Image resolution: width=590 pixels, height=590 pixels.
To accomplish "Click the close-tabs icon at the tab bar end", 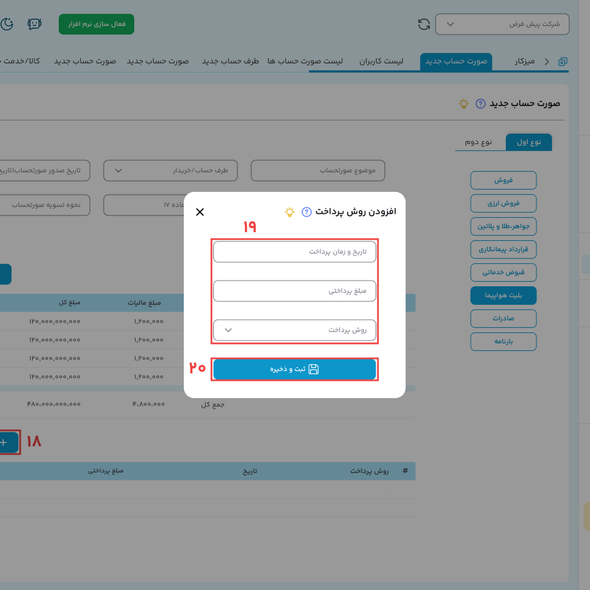I will coord(563,62).
